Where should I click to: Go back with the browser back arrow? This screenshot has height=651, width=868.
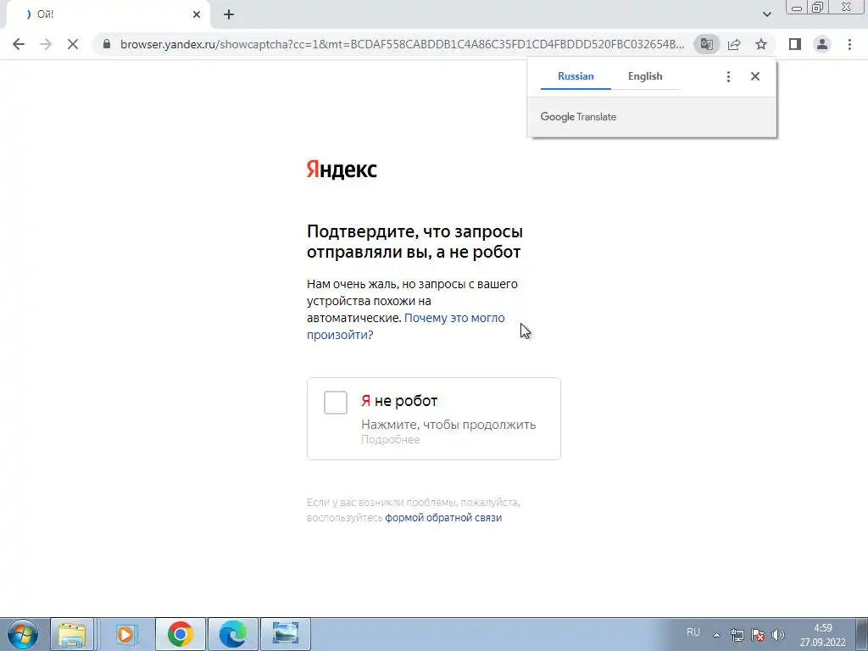pyautogui.click(x=19, y=44)
